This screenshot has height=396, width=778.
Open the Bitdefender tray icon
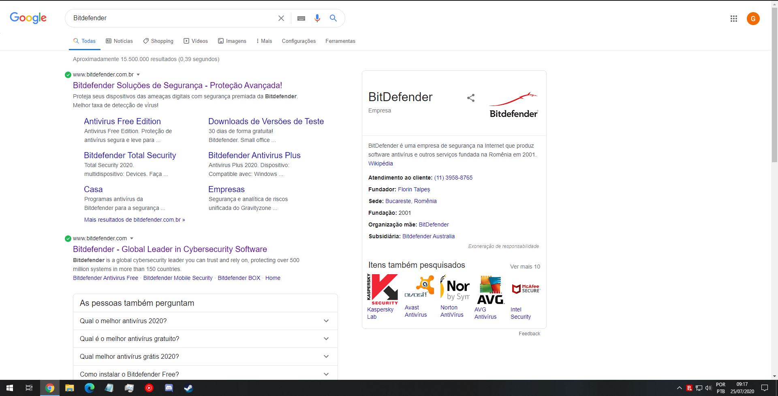pos(689,388)
